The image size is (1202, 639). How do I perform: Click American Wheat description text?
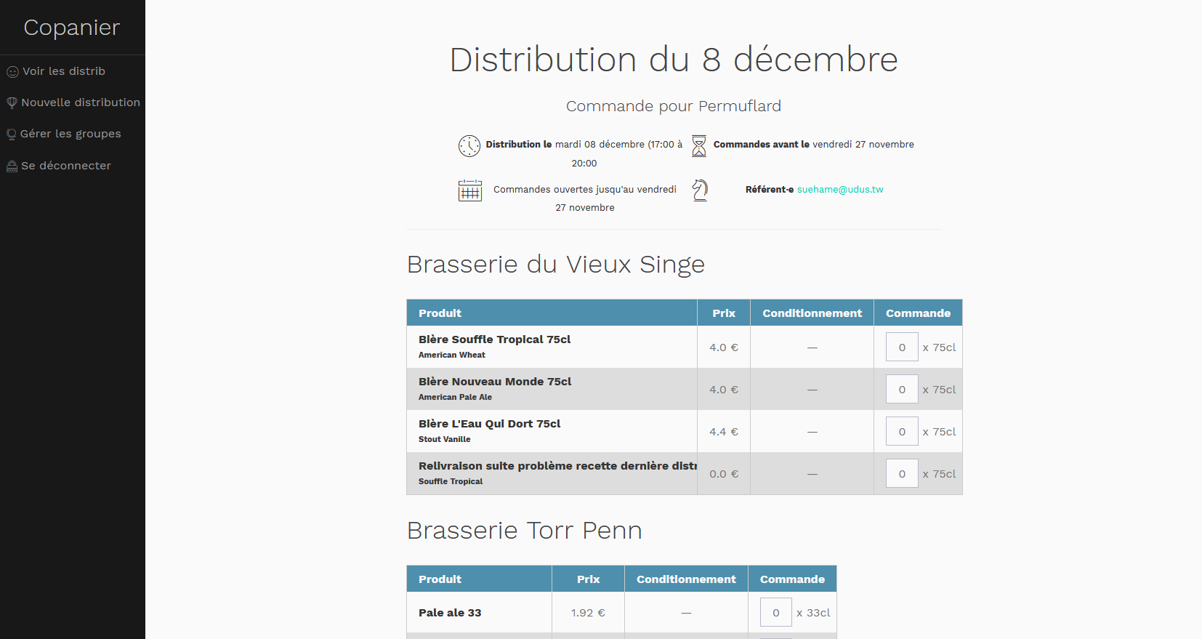click(451, 355)
